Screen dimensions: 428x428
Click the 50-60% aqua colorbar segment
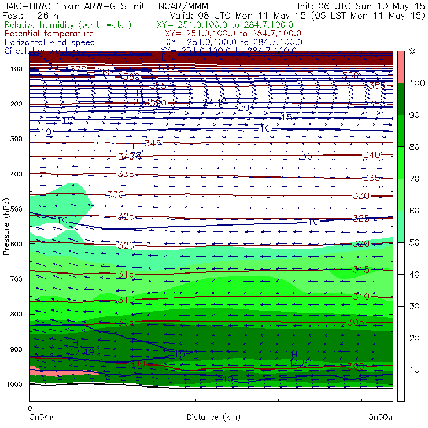401,227
